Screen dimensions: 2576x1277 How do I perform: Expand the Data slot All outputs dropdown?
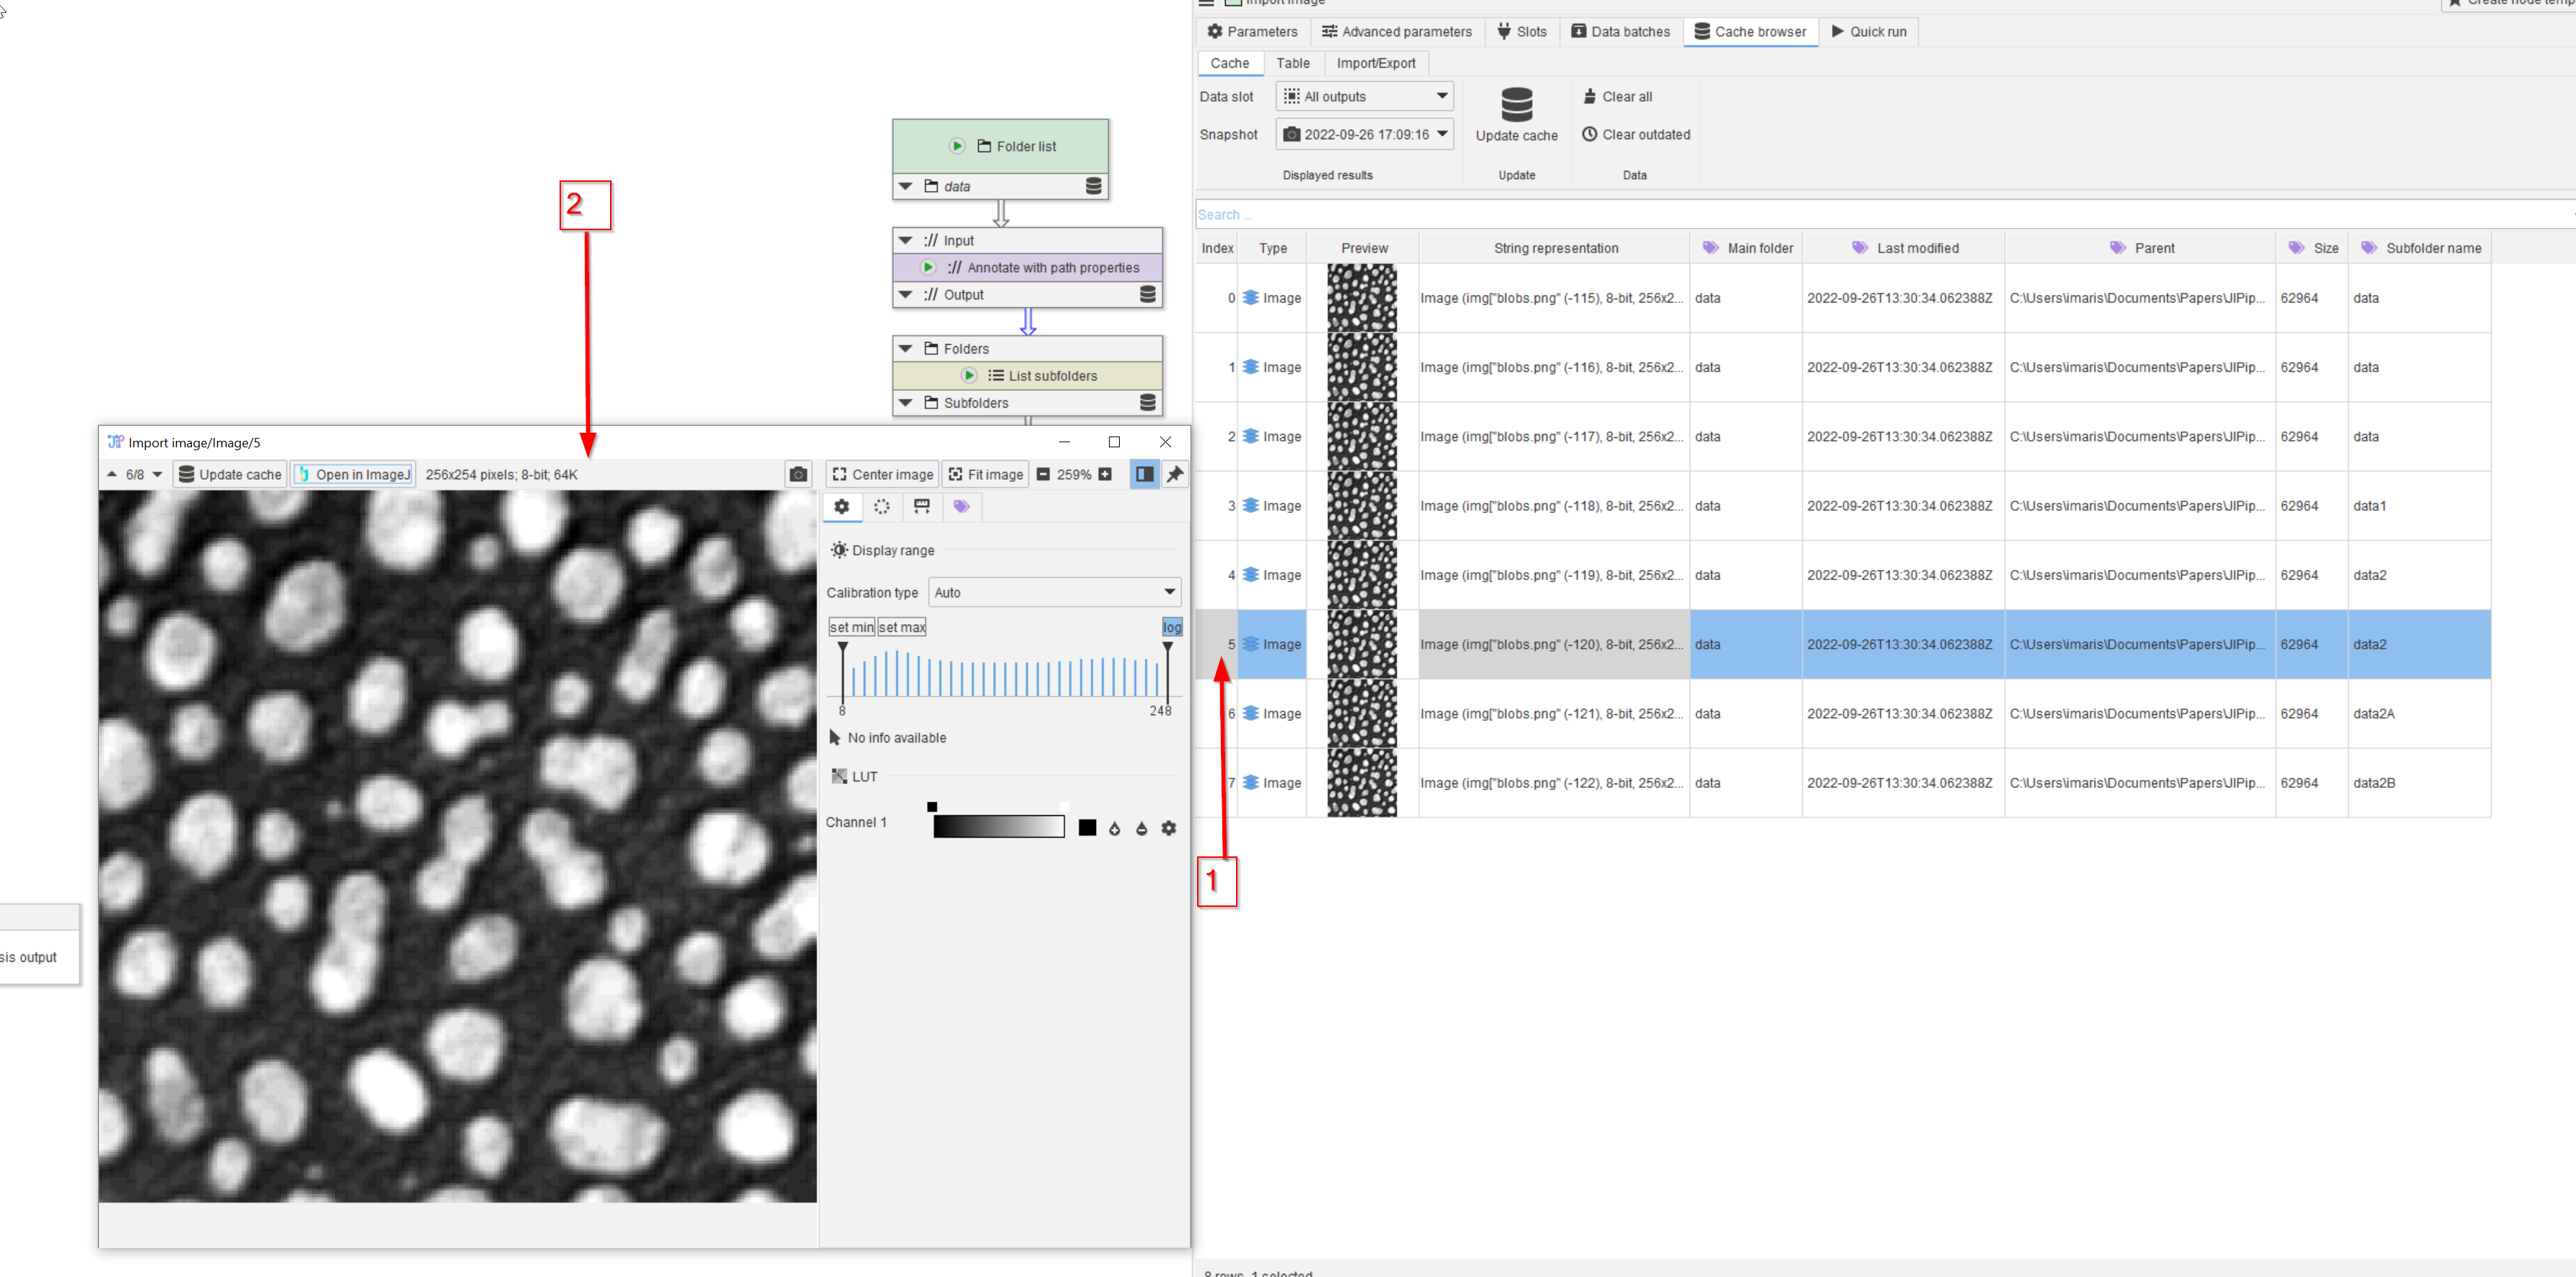point(1364,97)
